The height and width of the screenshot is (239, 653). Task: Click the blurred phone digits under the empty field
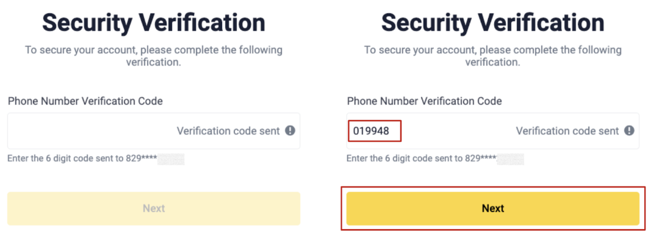click(171, 159)
